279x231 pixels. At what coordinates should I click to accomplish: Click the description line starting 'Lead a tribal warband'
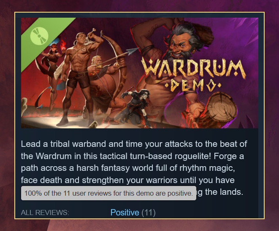[x=134, y=144]
